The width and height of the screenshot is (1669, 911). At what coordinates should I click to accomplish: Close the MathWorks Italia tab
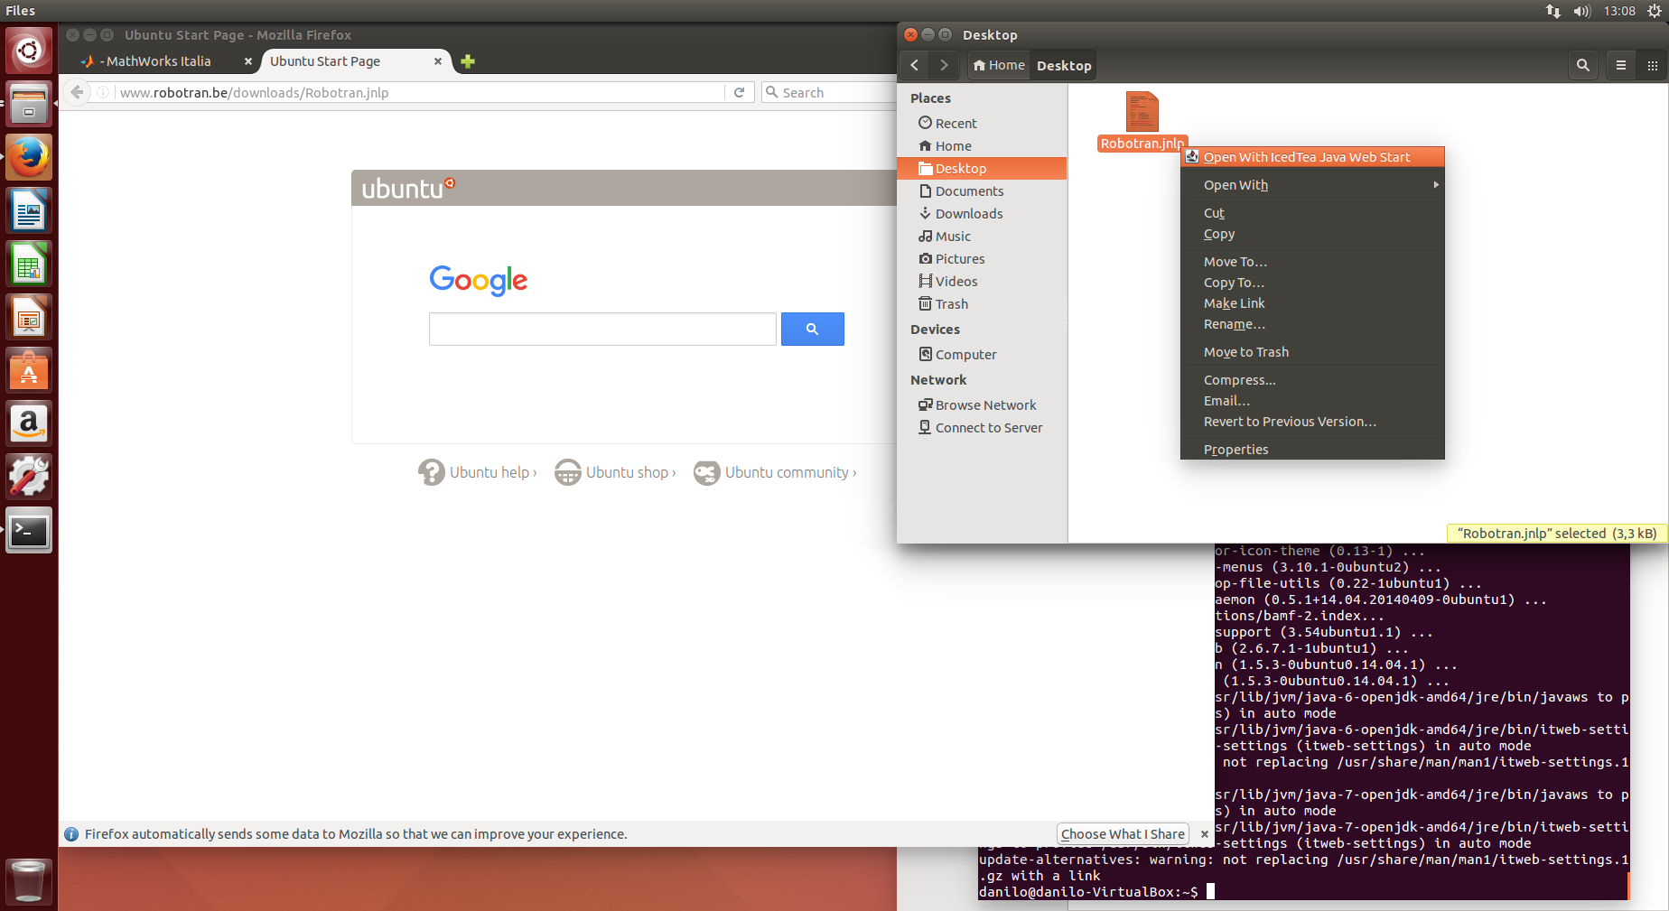[x=248, y=61]
